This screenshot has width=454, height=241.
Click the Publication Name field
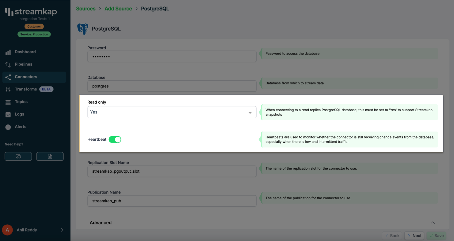pos(172,201)
